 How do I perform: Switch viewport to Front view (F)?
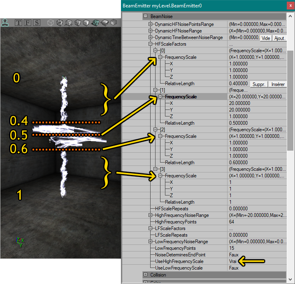click(28, 23)
